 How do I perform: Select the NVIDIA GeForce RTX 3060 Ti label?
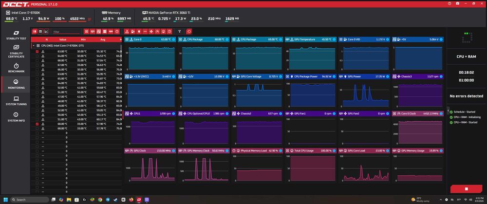(x=169, y=13)
